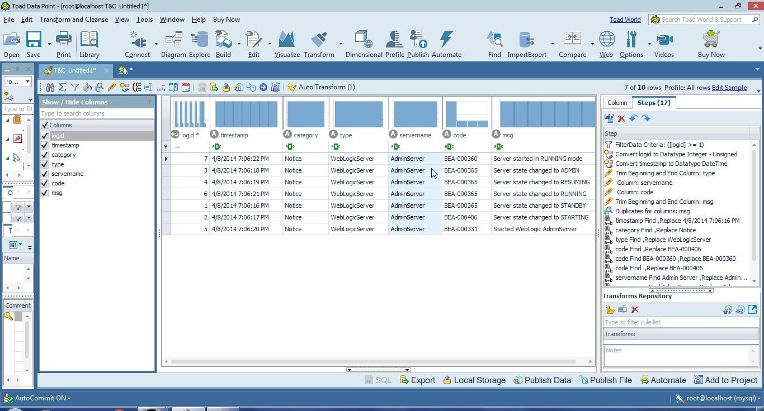Click the Add to Project button

point(725,380)
